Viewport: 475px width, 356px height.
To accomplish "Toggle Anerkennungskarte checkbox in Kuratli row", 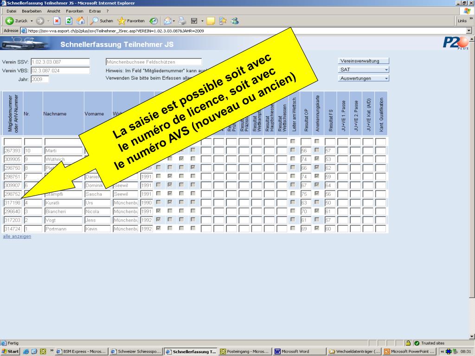I will point(317,202).
